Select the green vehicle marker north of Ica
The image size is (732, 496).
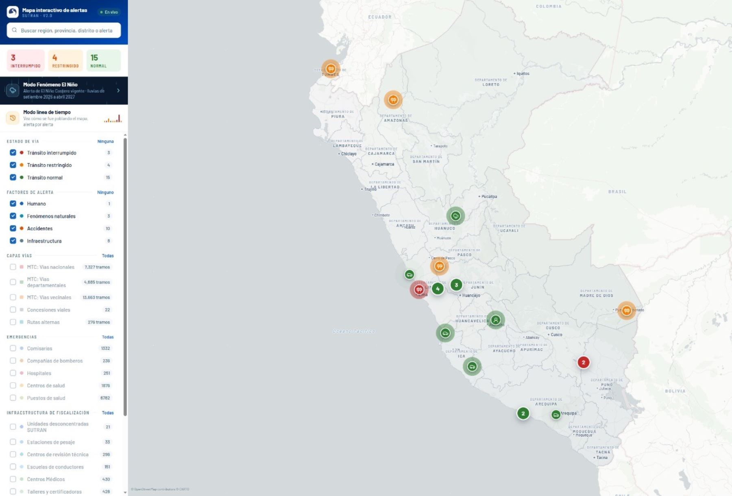pyautogui.click(x=445, y=333)
